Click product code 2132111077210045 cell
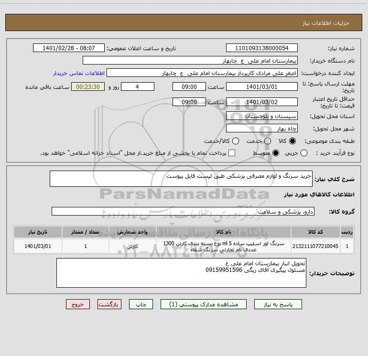Image resolution: width=368 pixels, height=356 pixels. (315, 246)
